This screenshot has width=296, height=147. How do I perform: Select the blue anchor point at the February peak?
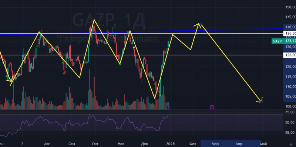pos(201,24)
